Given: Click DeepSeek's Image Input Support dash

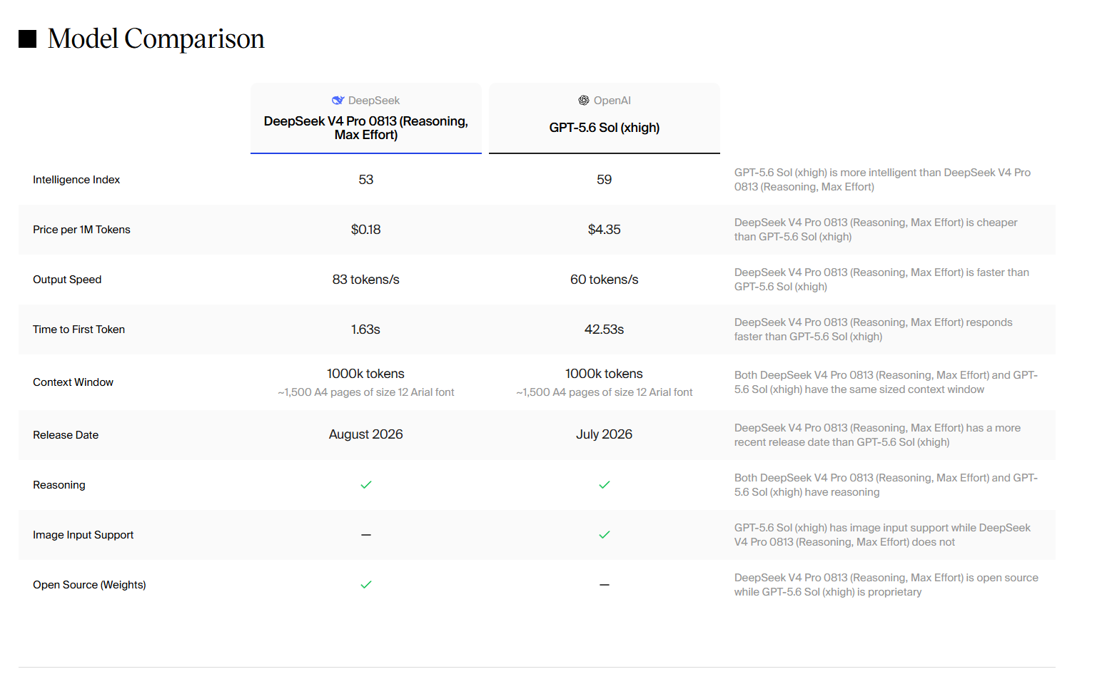Looking at the screenshot, I should 366,535.
